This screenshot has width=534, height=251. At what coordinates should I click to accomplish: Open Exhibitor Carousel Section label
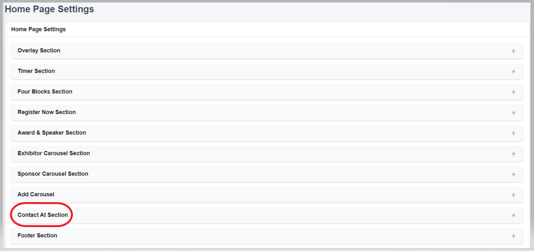click(x=54, y=153)
